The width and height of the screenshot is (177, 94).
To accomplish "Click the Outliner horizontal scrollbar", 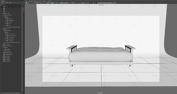I will coord(11,93).
